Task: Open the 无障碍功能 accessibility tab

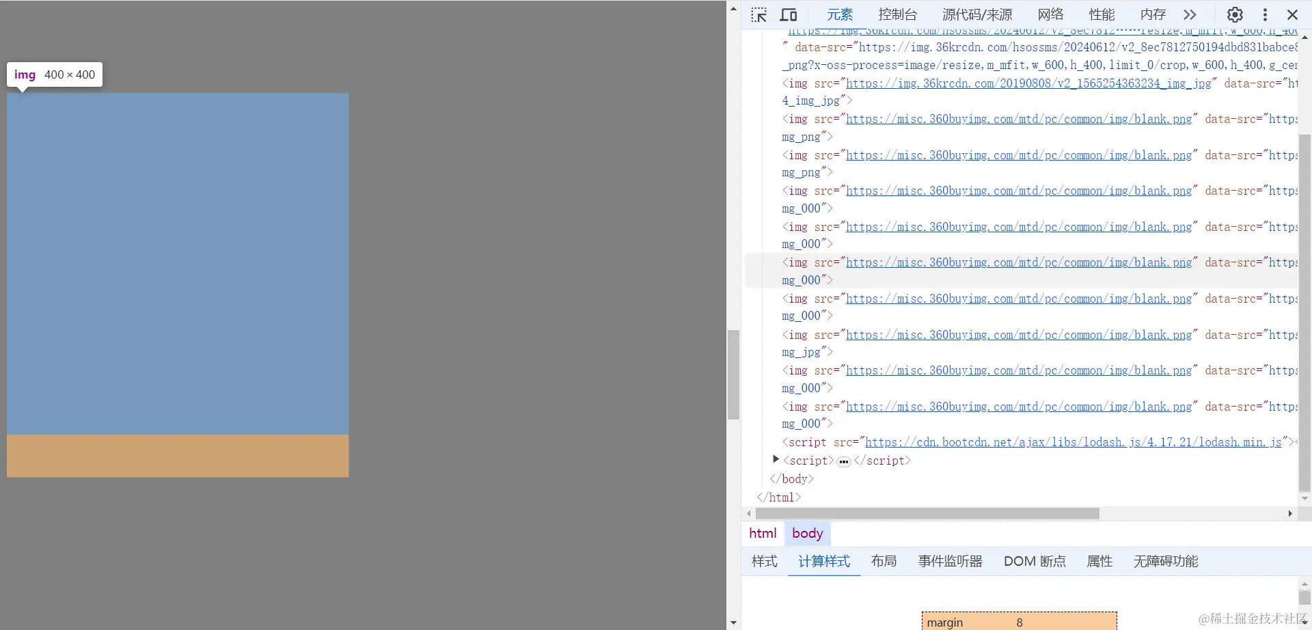Action: pos(1164,561)
